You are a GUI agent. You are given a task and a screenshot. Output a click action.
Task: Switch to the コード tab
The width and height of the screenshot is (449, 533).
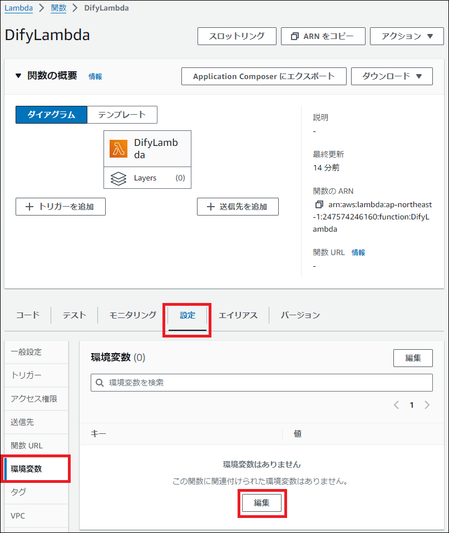pos(27,315)
